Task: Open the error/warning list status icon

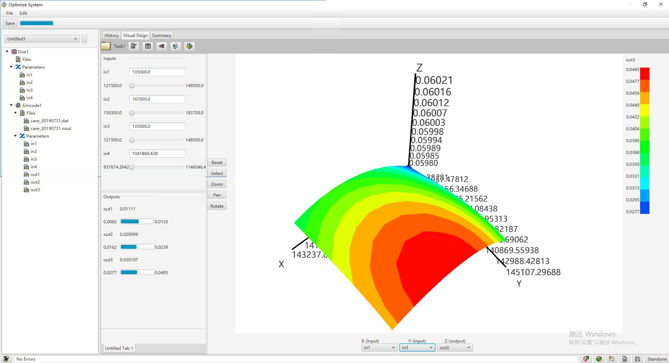Action: tap(612, 359)
